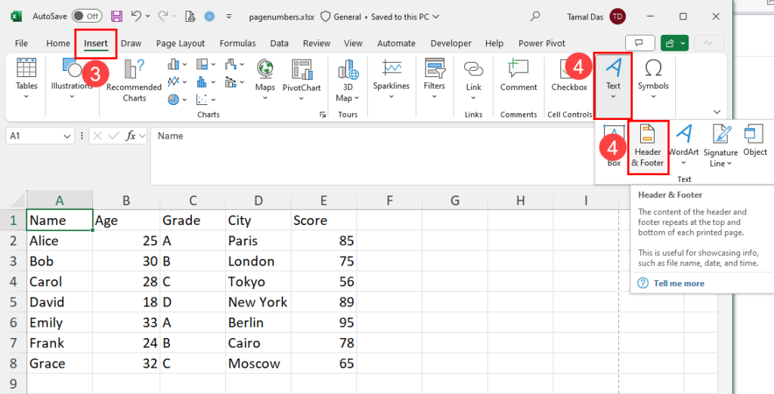Click the green Share button
774x394 pixels.
pyautogui.click(x=674, y=43)
